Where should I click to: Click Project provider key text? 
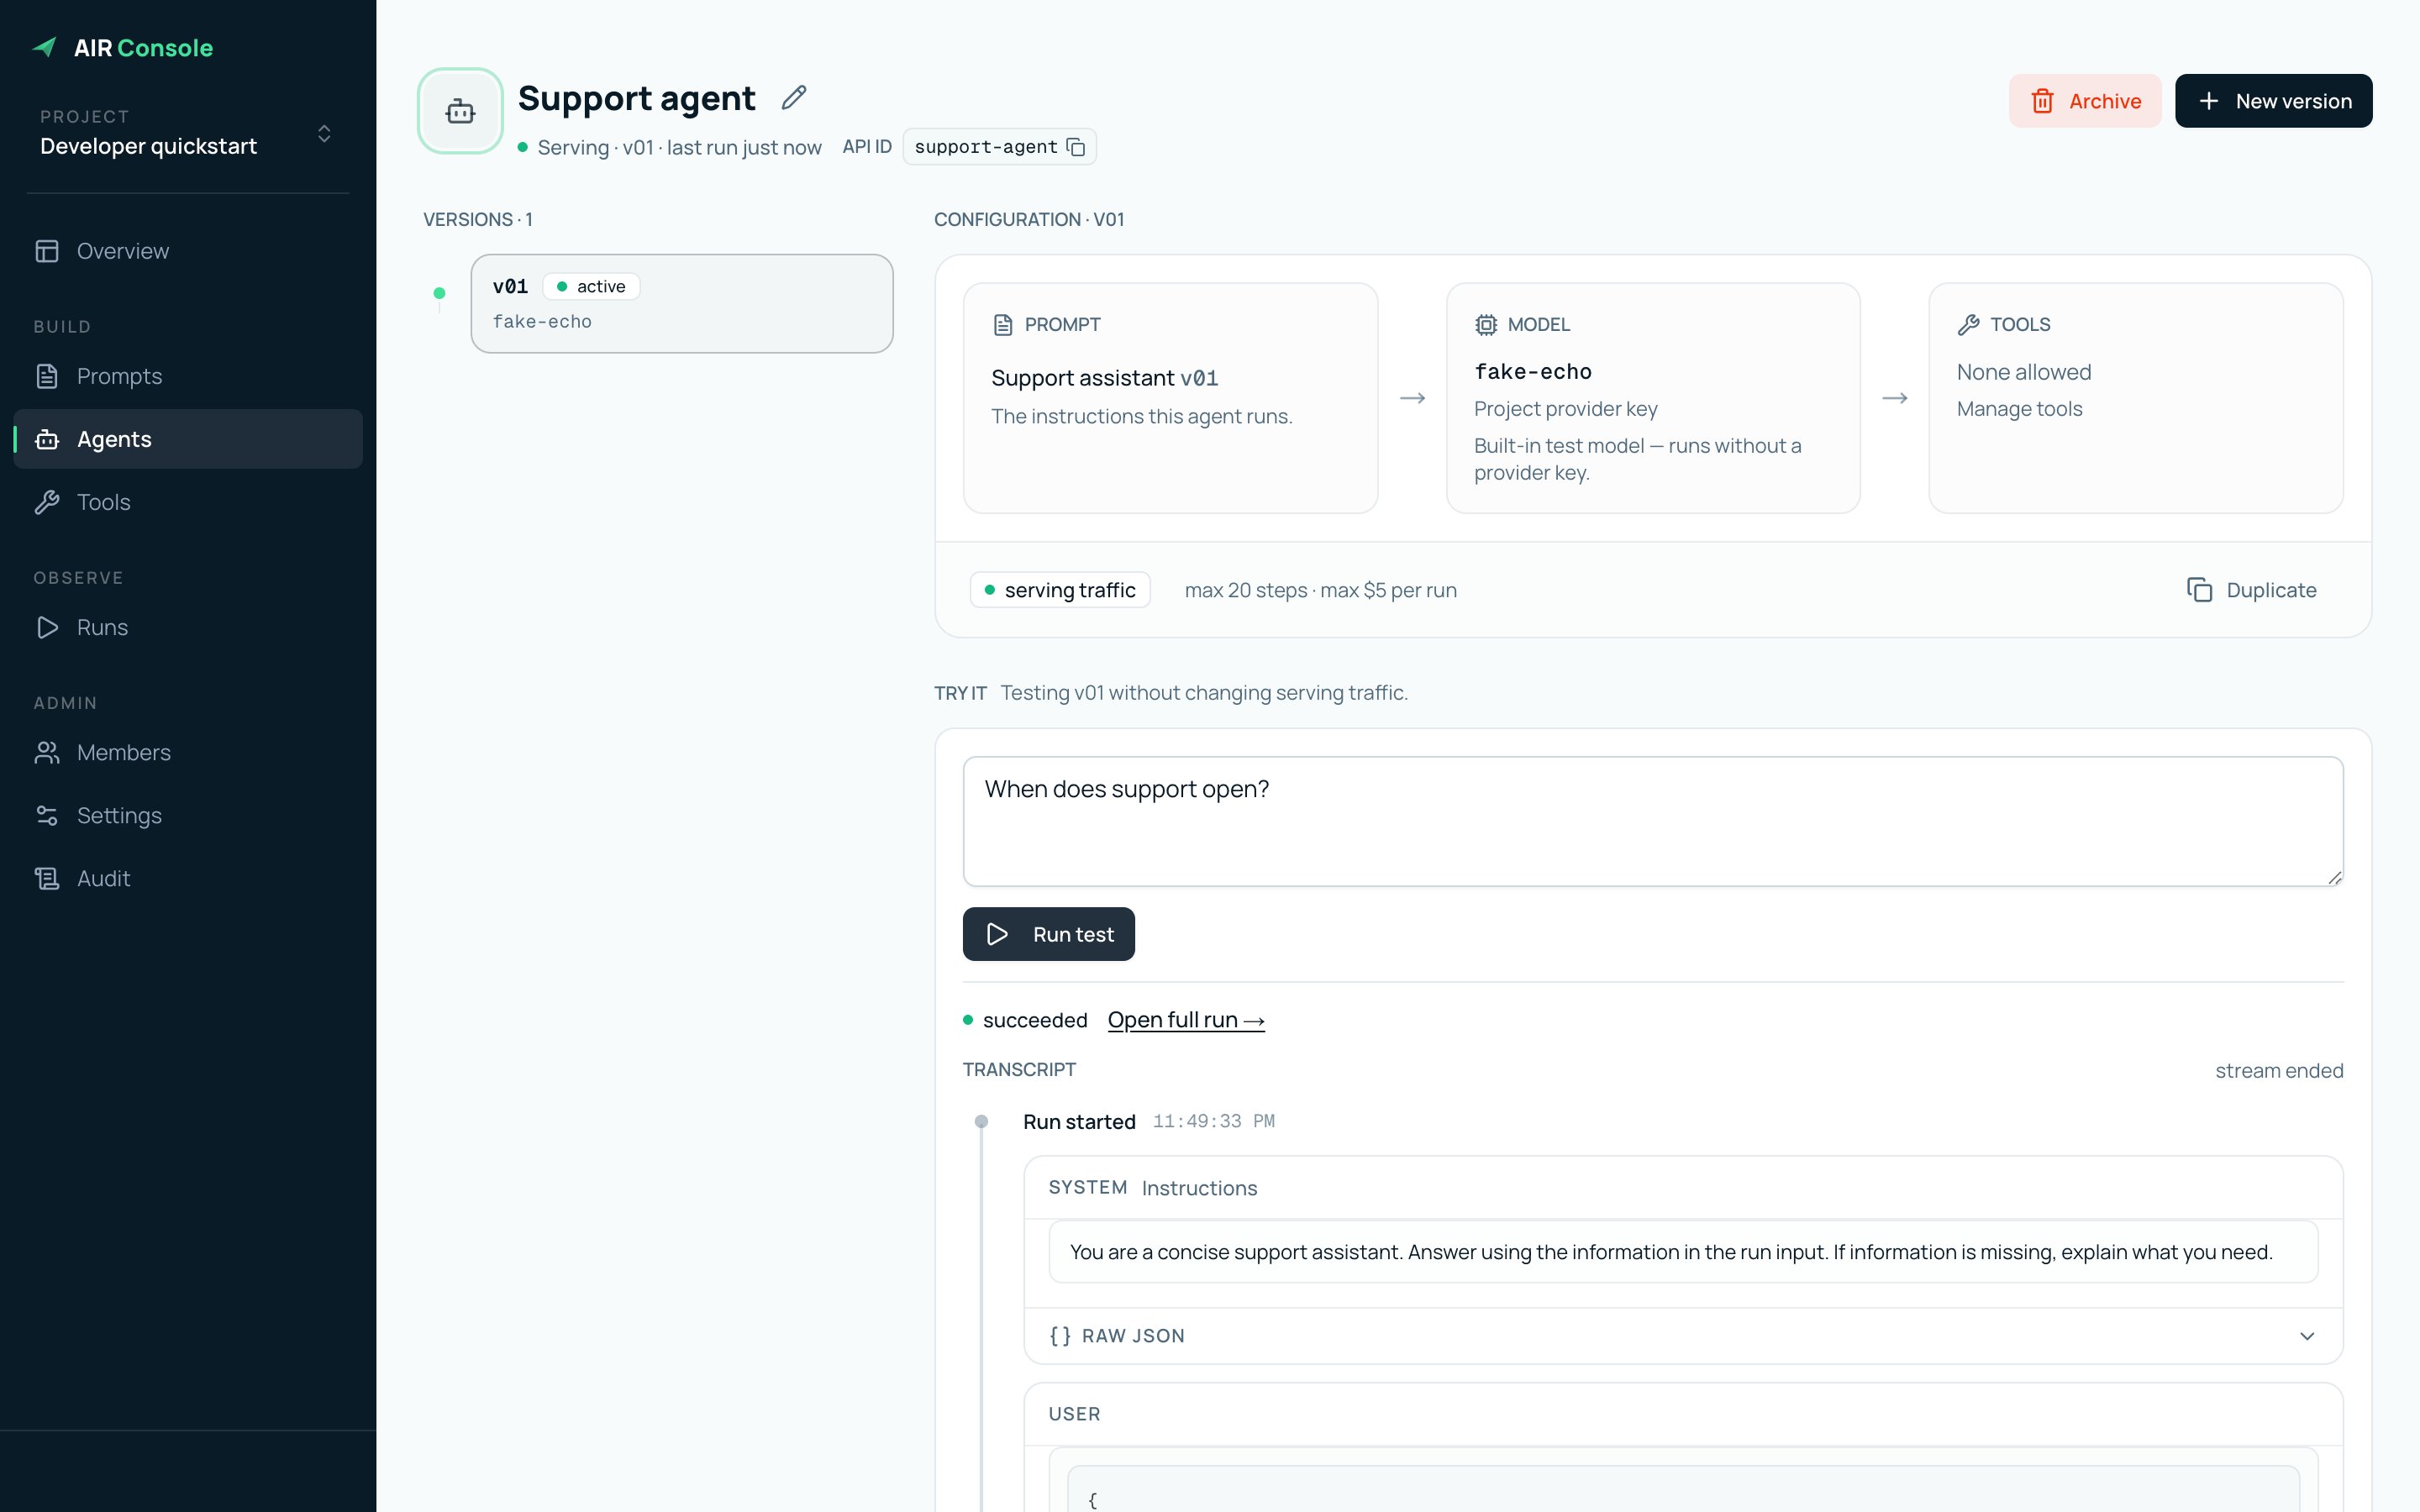(1566, 409)
